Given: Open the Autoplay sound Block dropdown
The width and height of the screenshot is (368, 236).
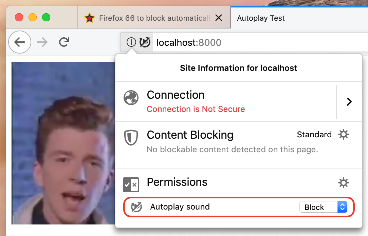Looking at the screenshot, I should (x=323, y=207).
